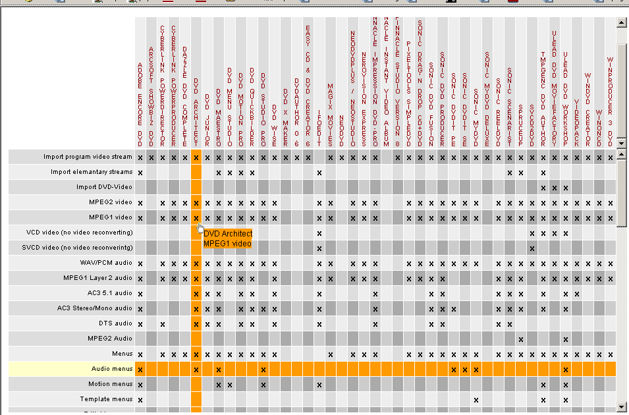The width and height of the screenshot is (629, 415).
Task: Open the IfoEdit column header
Action: pyautogui.click(x=319, y=129)
